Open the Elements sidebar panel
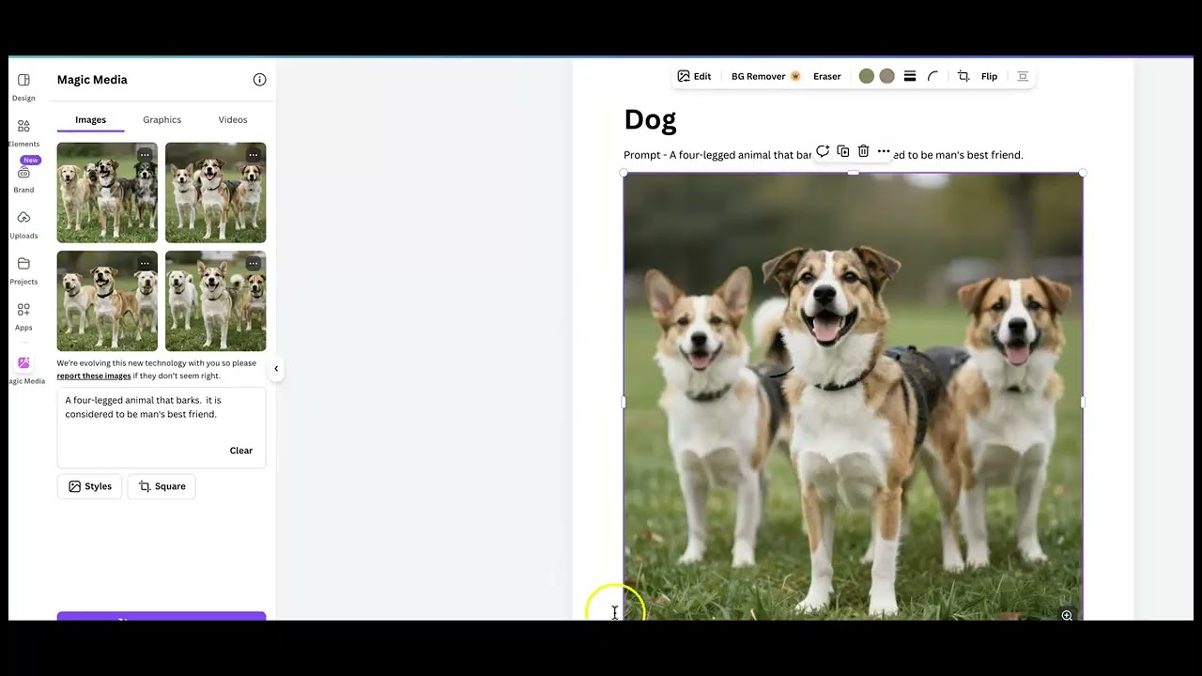1202x676 pixels. click(x=23, y=133)
